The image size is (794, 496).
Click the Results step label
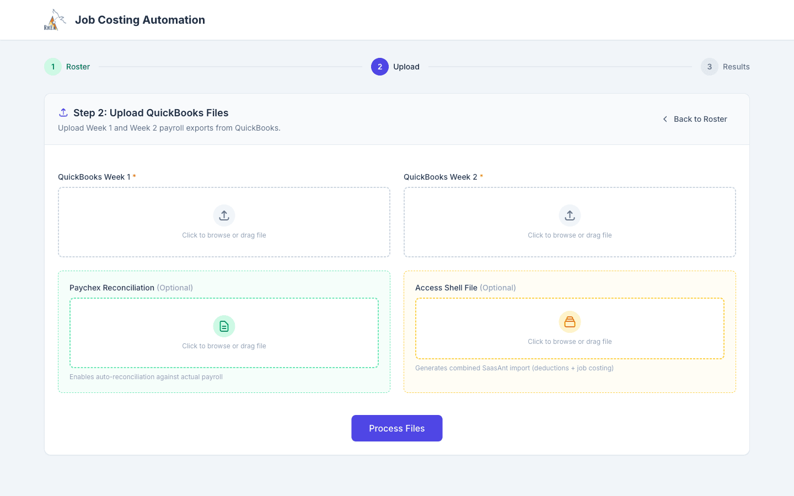pyautogui.click(x=736, y=67)
